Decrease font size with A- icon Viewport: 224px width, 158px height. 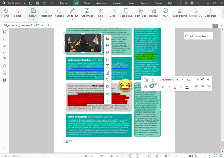[x=208, y=80]
